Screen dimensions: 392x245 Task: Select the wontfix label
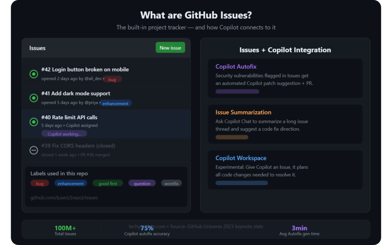coord(171,183)
